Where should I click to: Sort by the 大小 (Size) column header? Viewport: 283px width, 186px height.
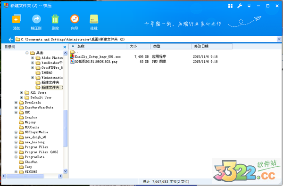(139, 47)
